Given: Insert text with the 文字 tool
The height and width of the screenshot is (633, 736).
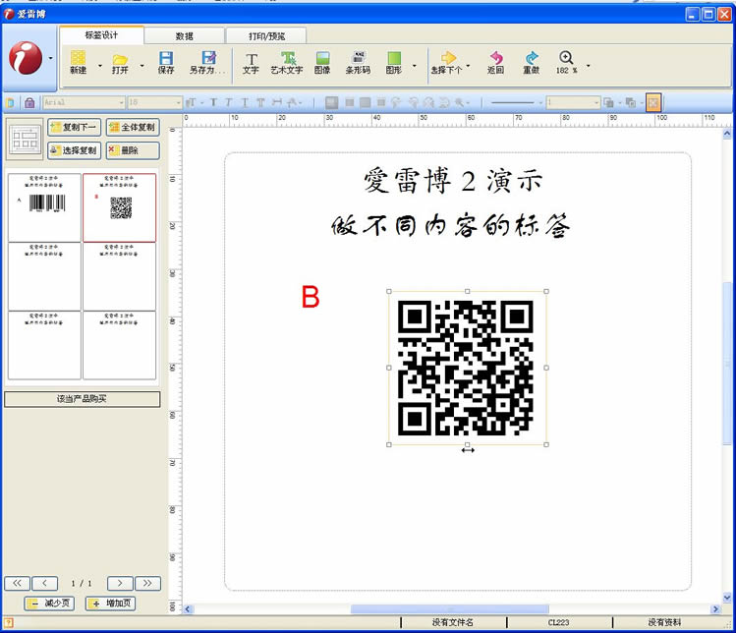Looking at the screenshot, I should pyautogui.click(x=251, y=63).
